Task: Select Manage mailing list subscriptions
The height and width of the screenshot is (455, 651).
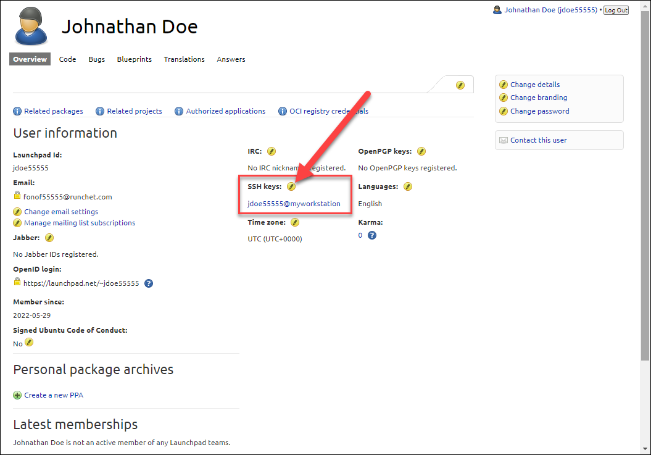Action: [79, 223]
